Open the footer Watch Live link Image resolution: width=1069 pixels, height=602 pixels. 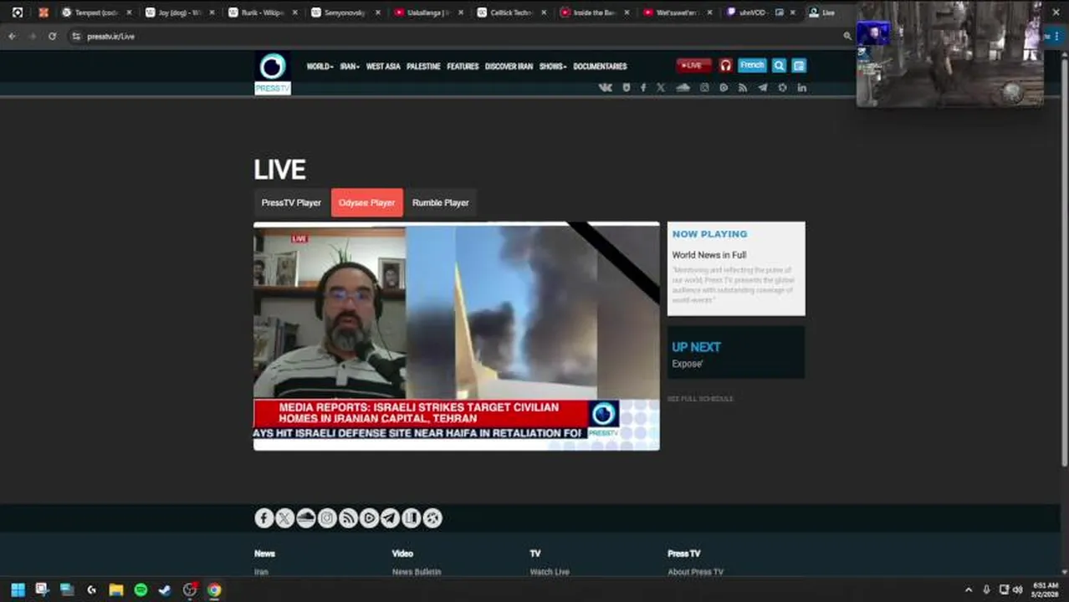click(x=550, y=572)
